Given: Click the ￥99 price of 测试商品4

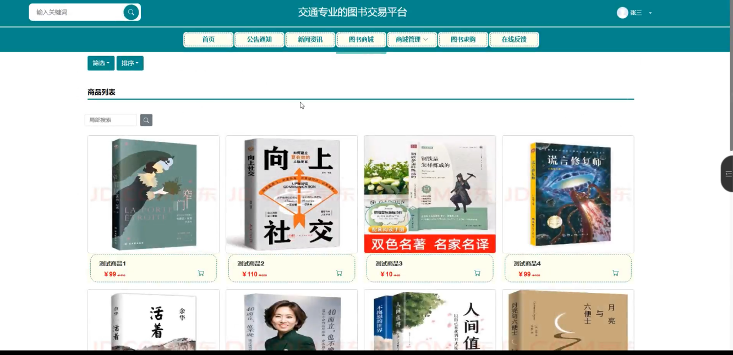Looking at the screenshot, I should (x=524, y=274).
